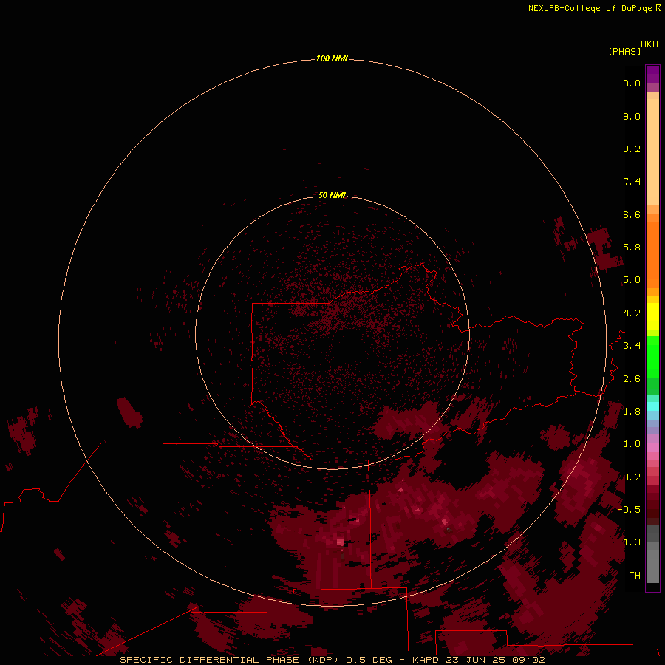Pick the pink segment of the color bar
This screenshot has height=665, width=665.
[x=652, y=448]
